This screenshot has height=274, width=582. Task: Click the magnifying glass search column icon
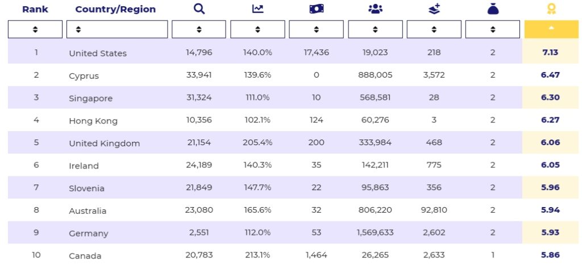(x=199, y=9)
